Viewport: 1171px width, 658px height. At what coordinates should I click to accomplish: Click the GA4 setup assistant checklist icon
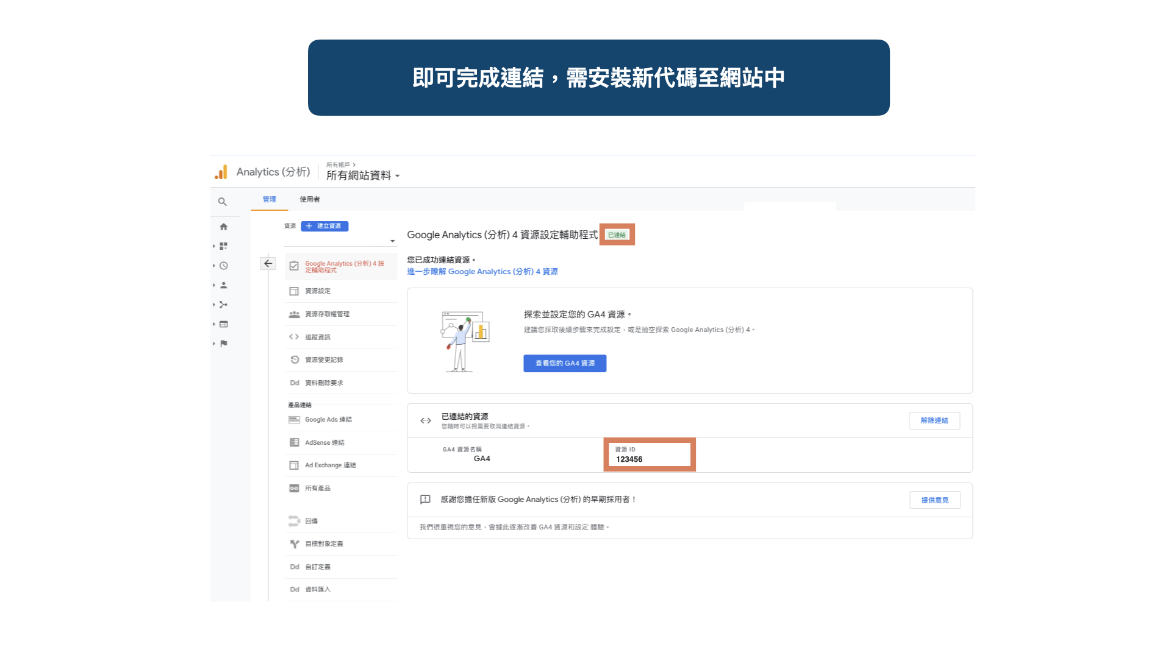[x=294, y=266]
